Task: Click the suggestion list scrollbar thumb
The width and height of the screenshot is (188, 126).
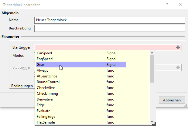Action: tap(152, 69)
